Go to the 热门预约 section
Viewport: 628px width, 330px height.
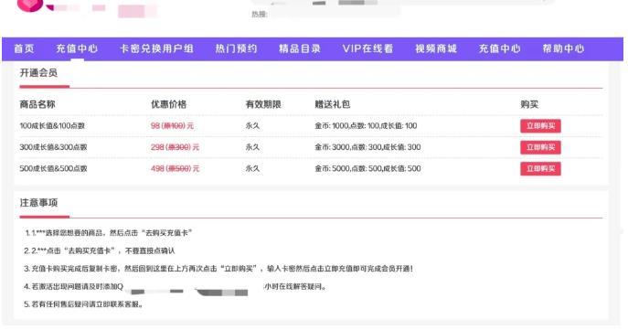(x=237, y=48)
